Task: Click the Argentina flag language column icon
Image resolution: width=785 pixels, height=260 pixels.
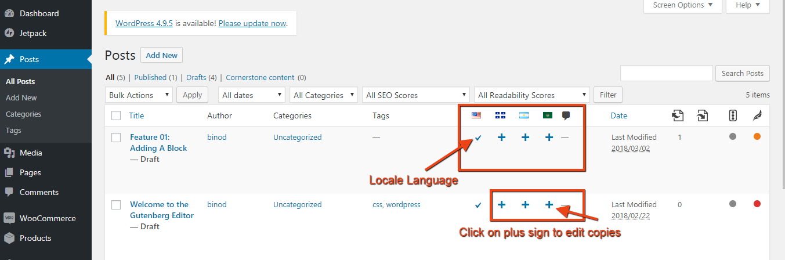Action: 524,115
